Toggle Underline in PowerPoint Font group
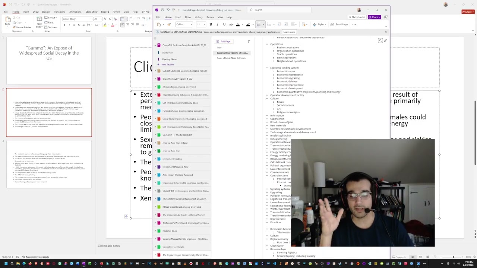The image size is (477, 268). [74, 25]
